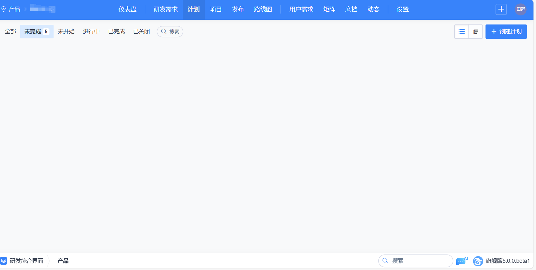This screenshot has width=536, height=270.
Task: Open the 仪表盘 dashboard tab
Action: pos(128,9)
